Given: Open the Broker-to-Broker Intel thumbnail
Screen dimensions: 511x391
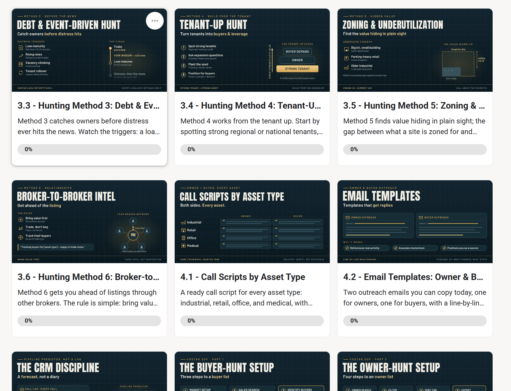Looking at the screenshot, I should coord(89,221).
